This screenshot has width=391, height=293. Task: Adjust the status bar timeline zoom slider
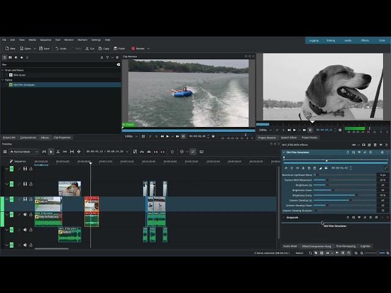[375, 253]
